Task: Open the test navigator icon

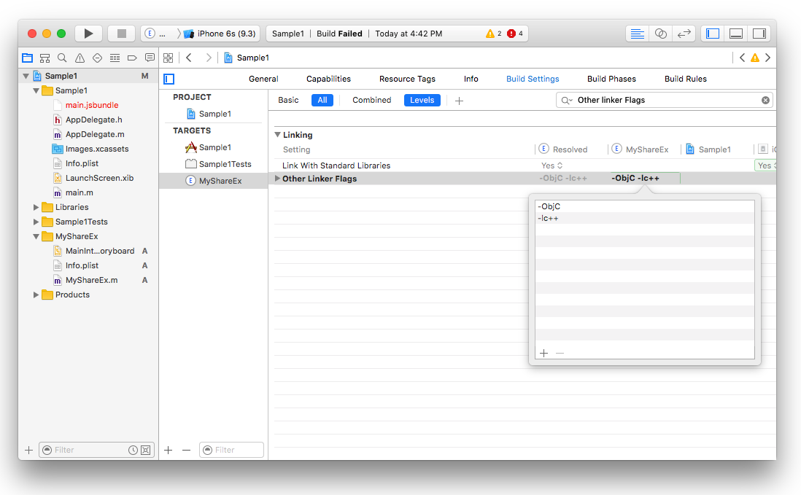Action: [x=97, y=58]
